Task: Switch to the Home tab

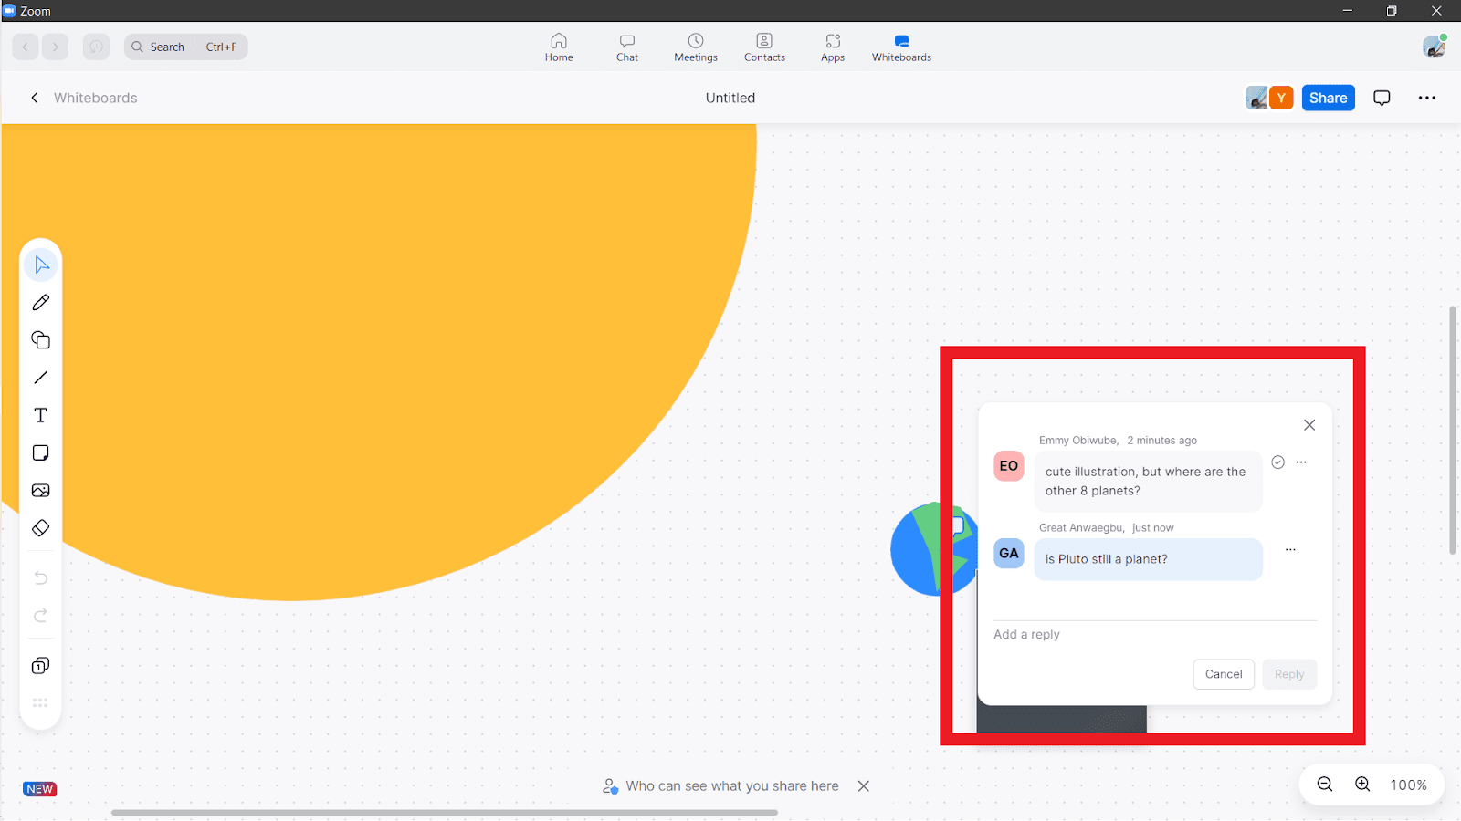Action: [558, 47]
